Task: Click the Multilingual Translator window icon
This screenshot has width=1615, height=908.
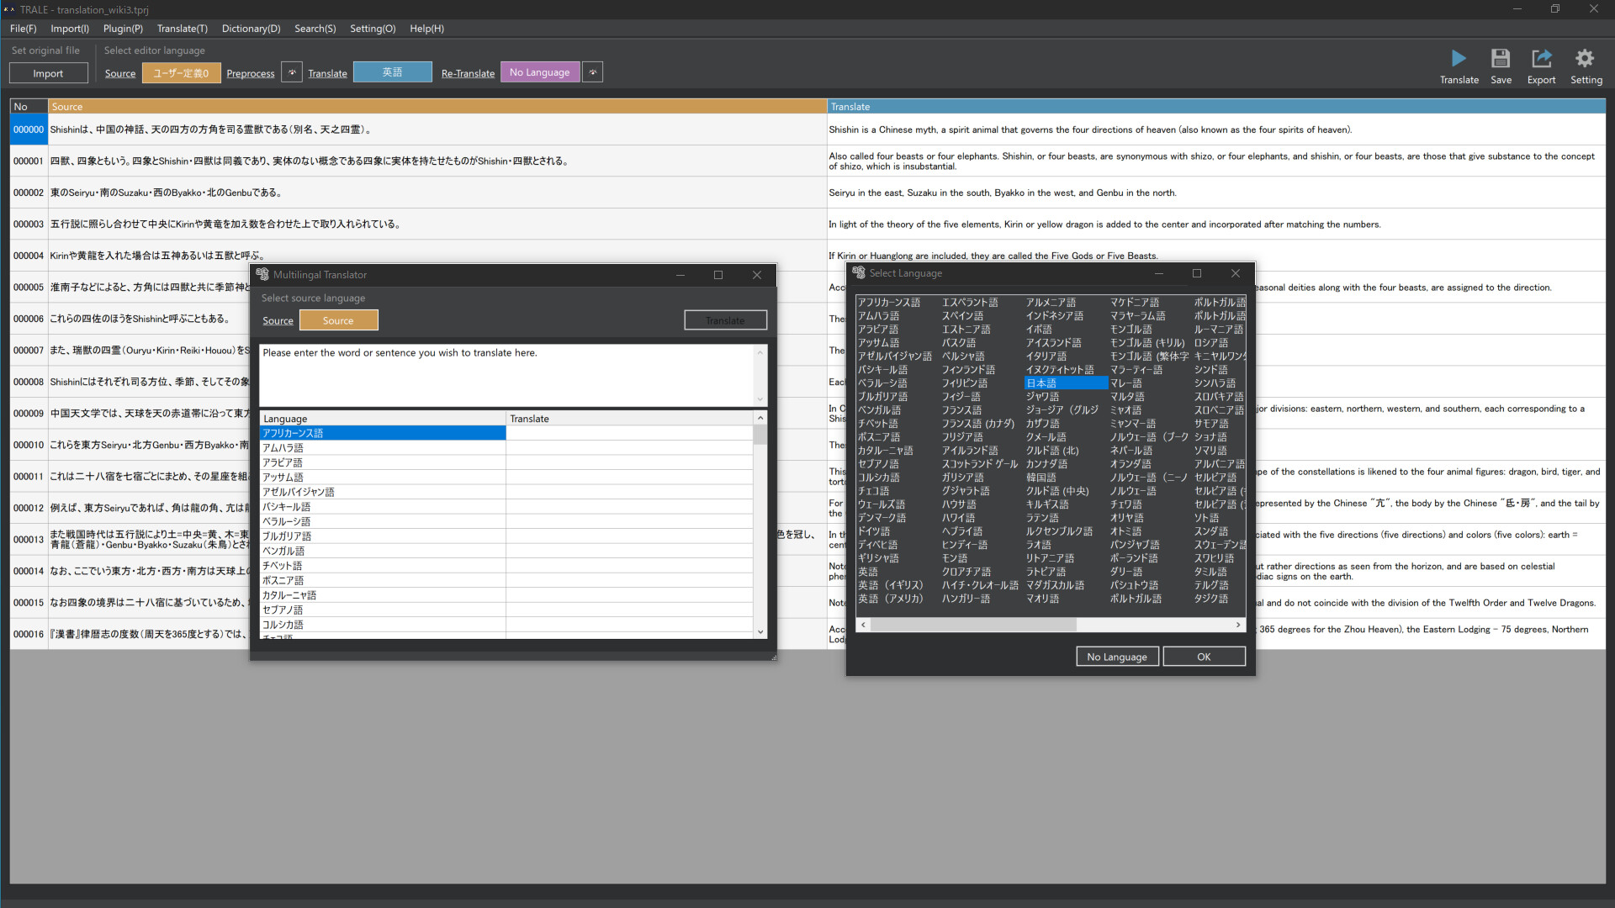Action: pyautogui.click(x=262, y=274)
